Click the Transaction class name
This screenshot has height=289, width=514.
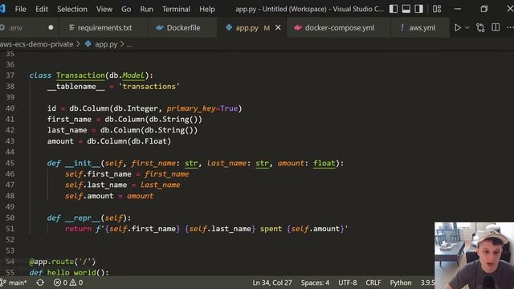80,75
